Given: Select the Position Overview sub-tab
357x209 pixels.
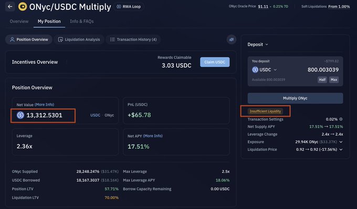Looking at the screenshot, I should [x=29, y=39].
